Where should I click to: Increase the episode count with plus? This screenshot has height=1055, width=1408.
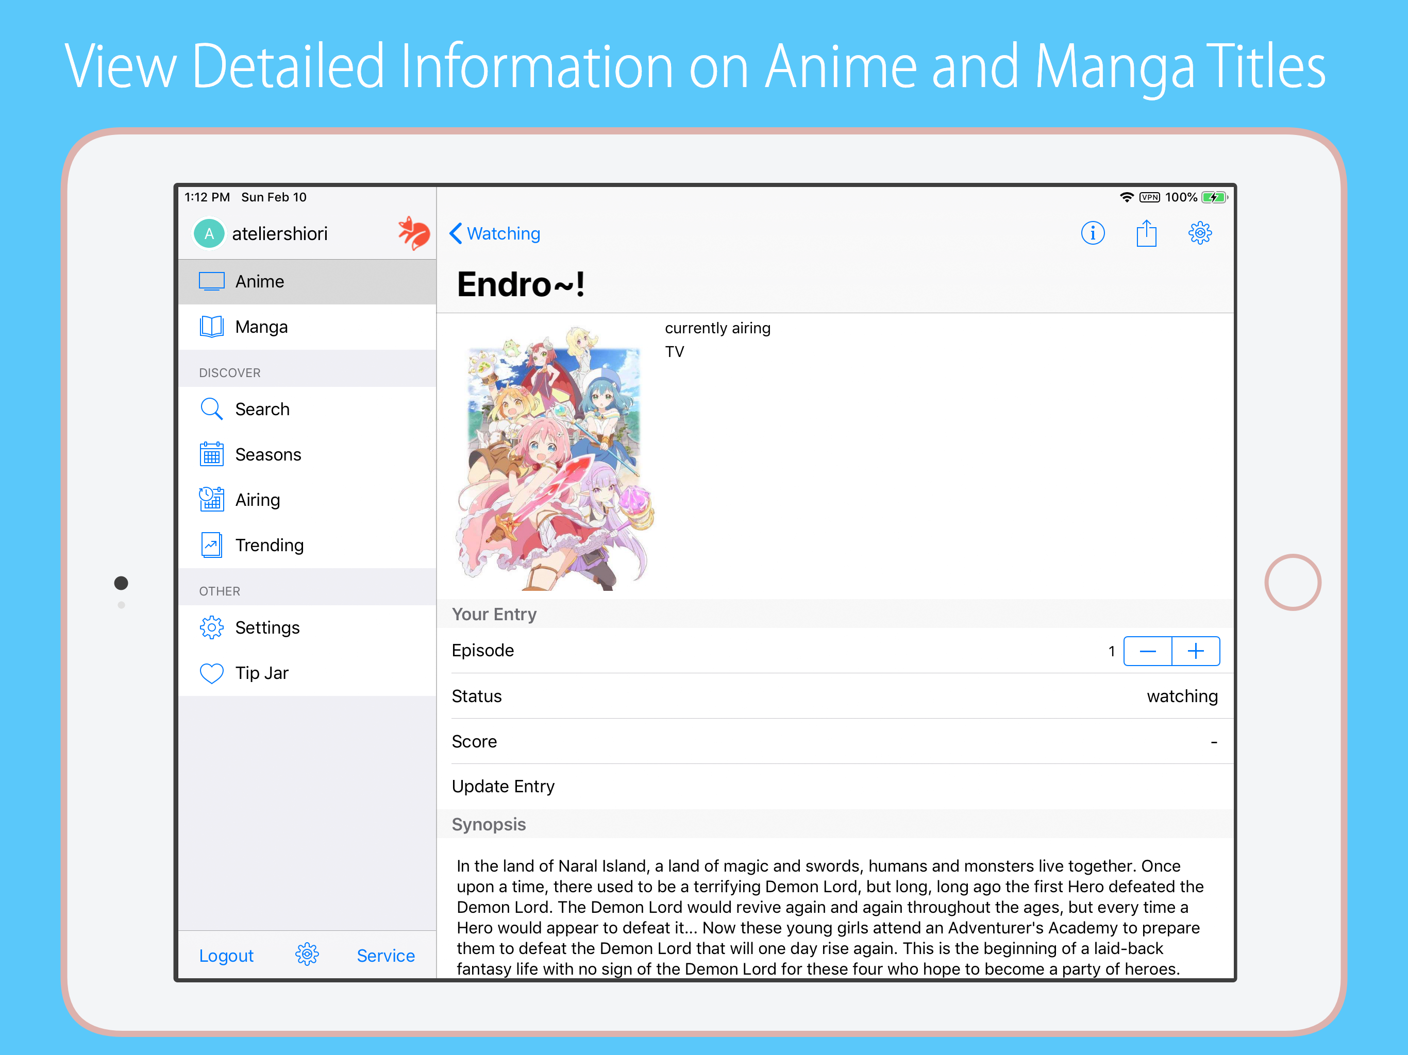coord(1195,651)
